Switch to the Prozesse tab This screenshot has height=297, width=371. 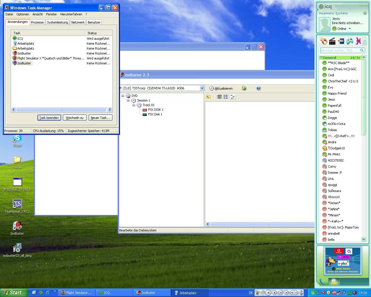pyautogui.click(x=37, y=22)
